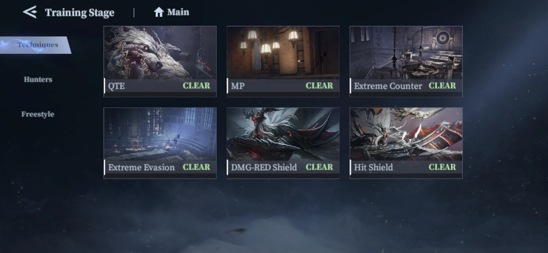Select the Freestyle tab
This screenshot has height=253, width=548.
(38, 114)
